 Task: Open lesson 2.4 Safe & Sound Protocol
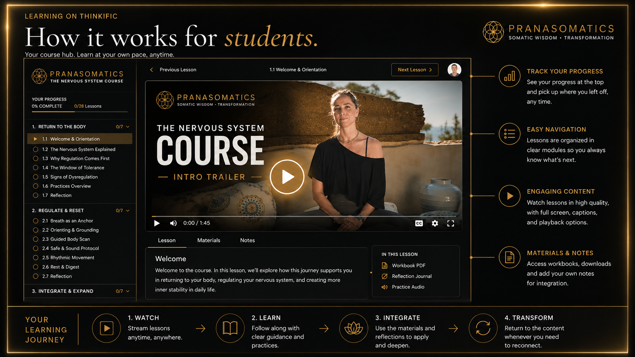point(70,248)
